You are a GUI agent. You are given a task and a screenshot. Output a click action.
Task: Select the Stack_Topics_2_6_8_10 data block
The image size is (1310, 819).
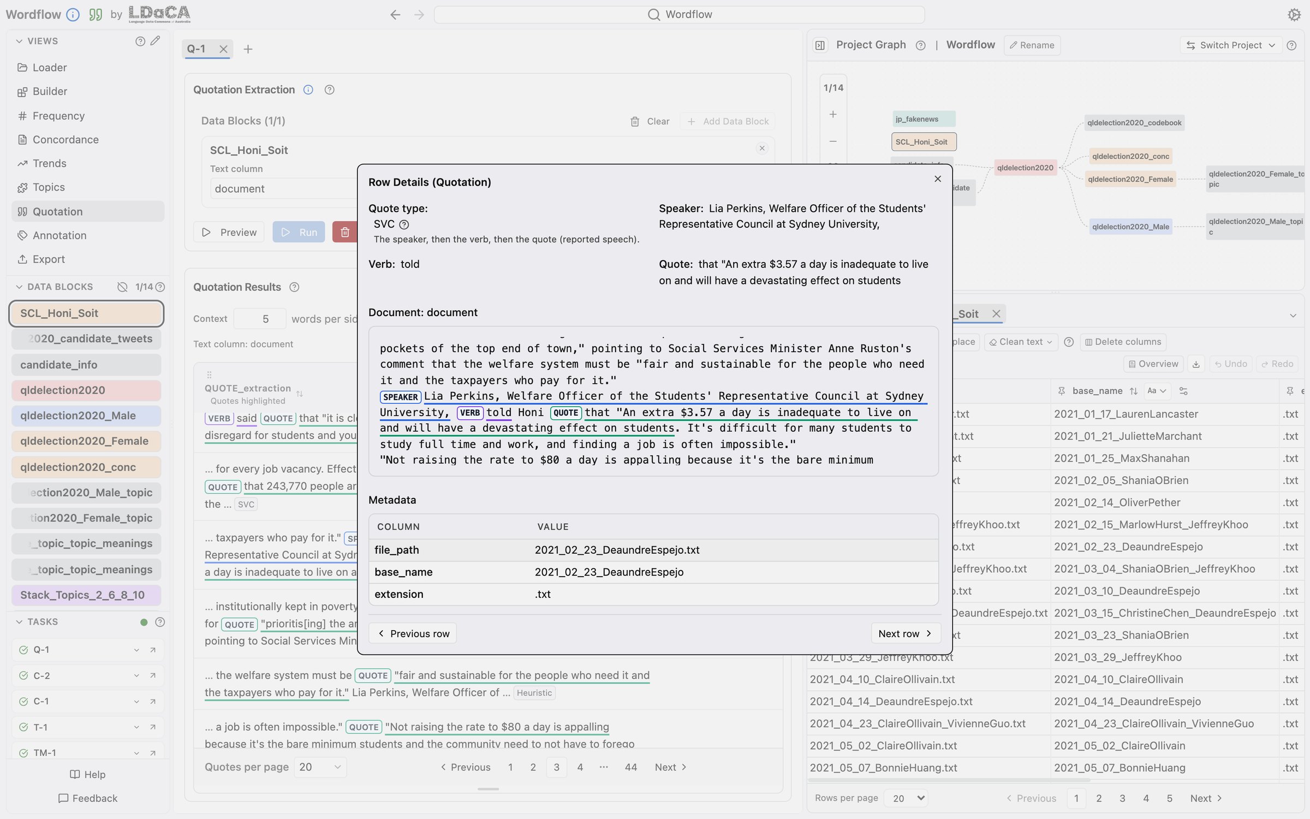(86, 595)
